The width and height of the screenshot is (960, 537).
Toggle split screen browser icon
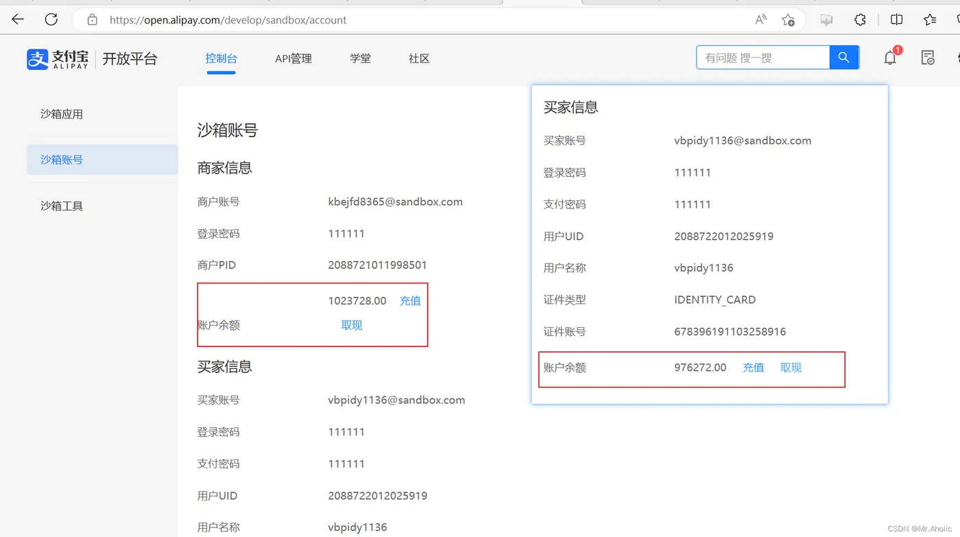pos(896,20)
